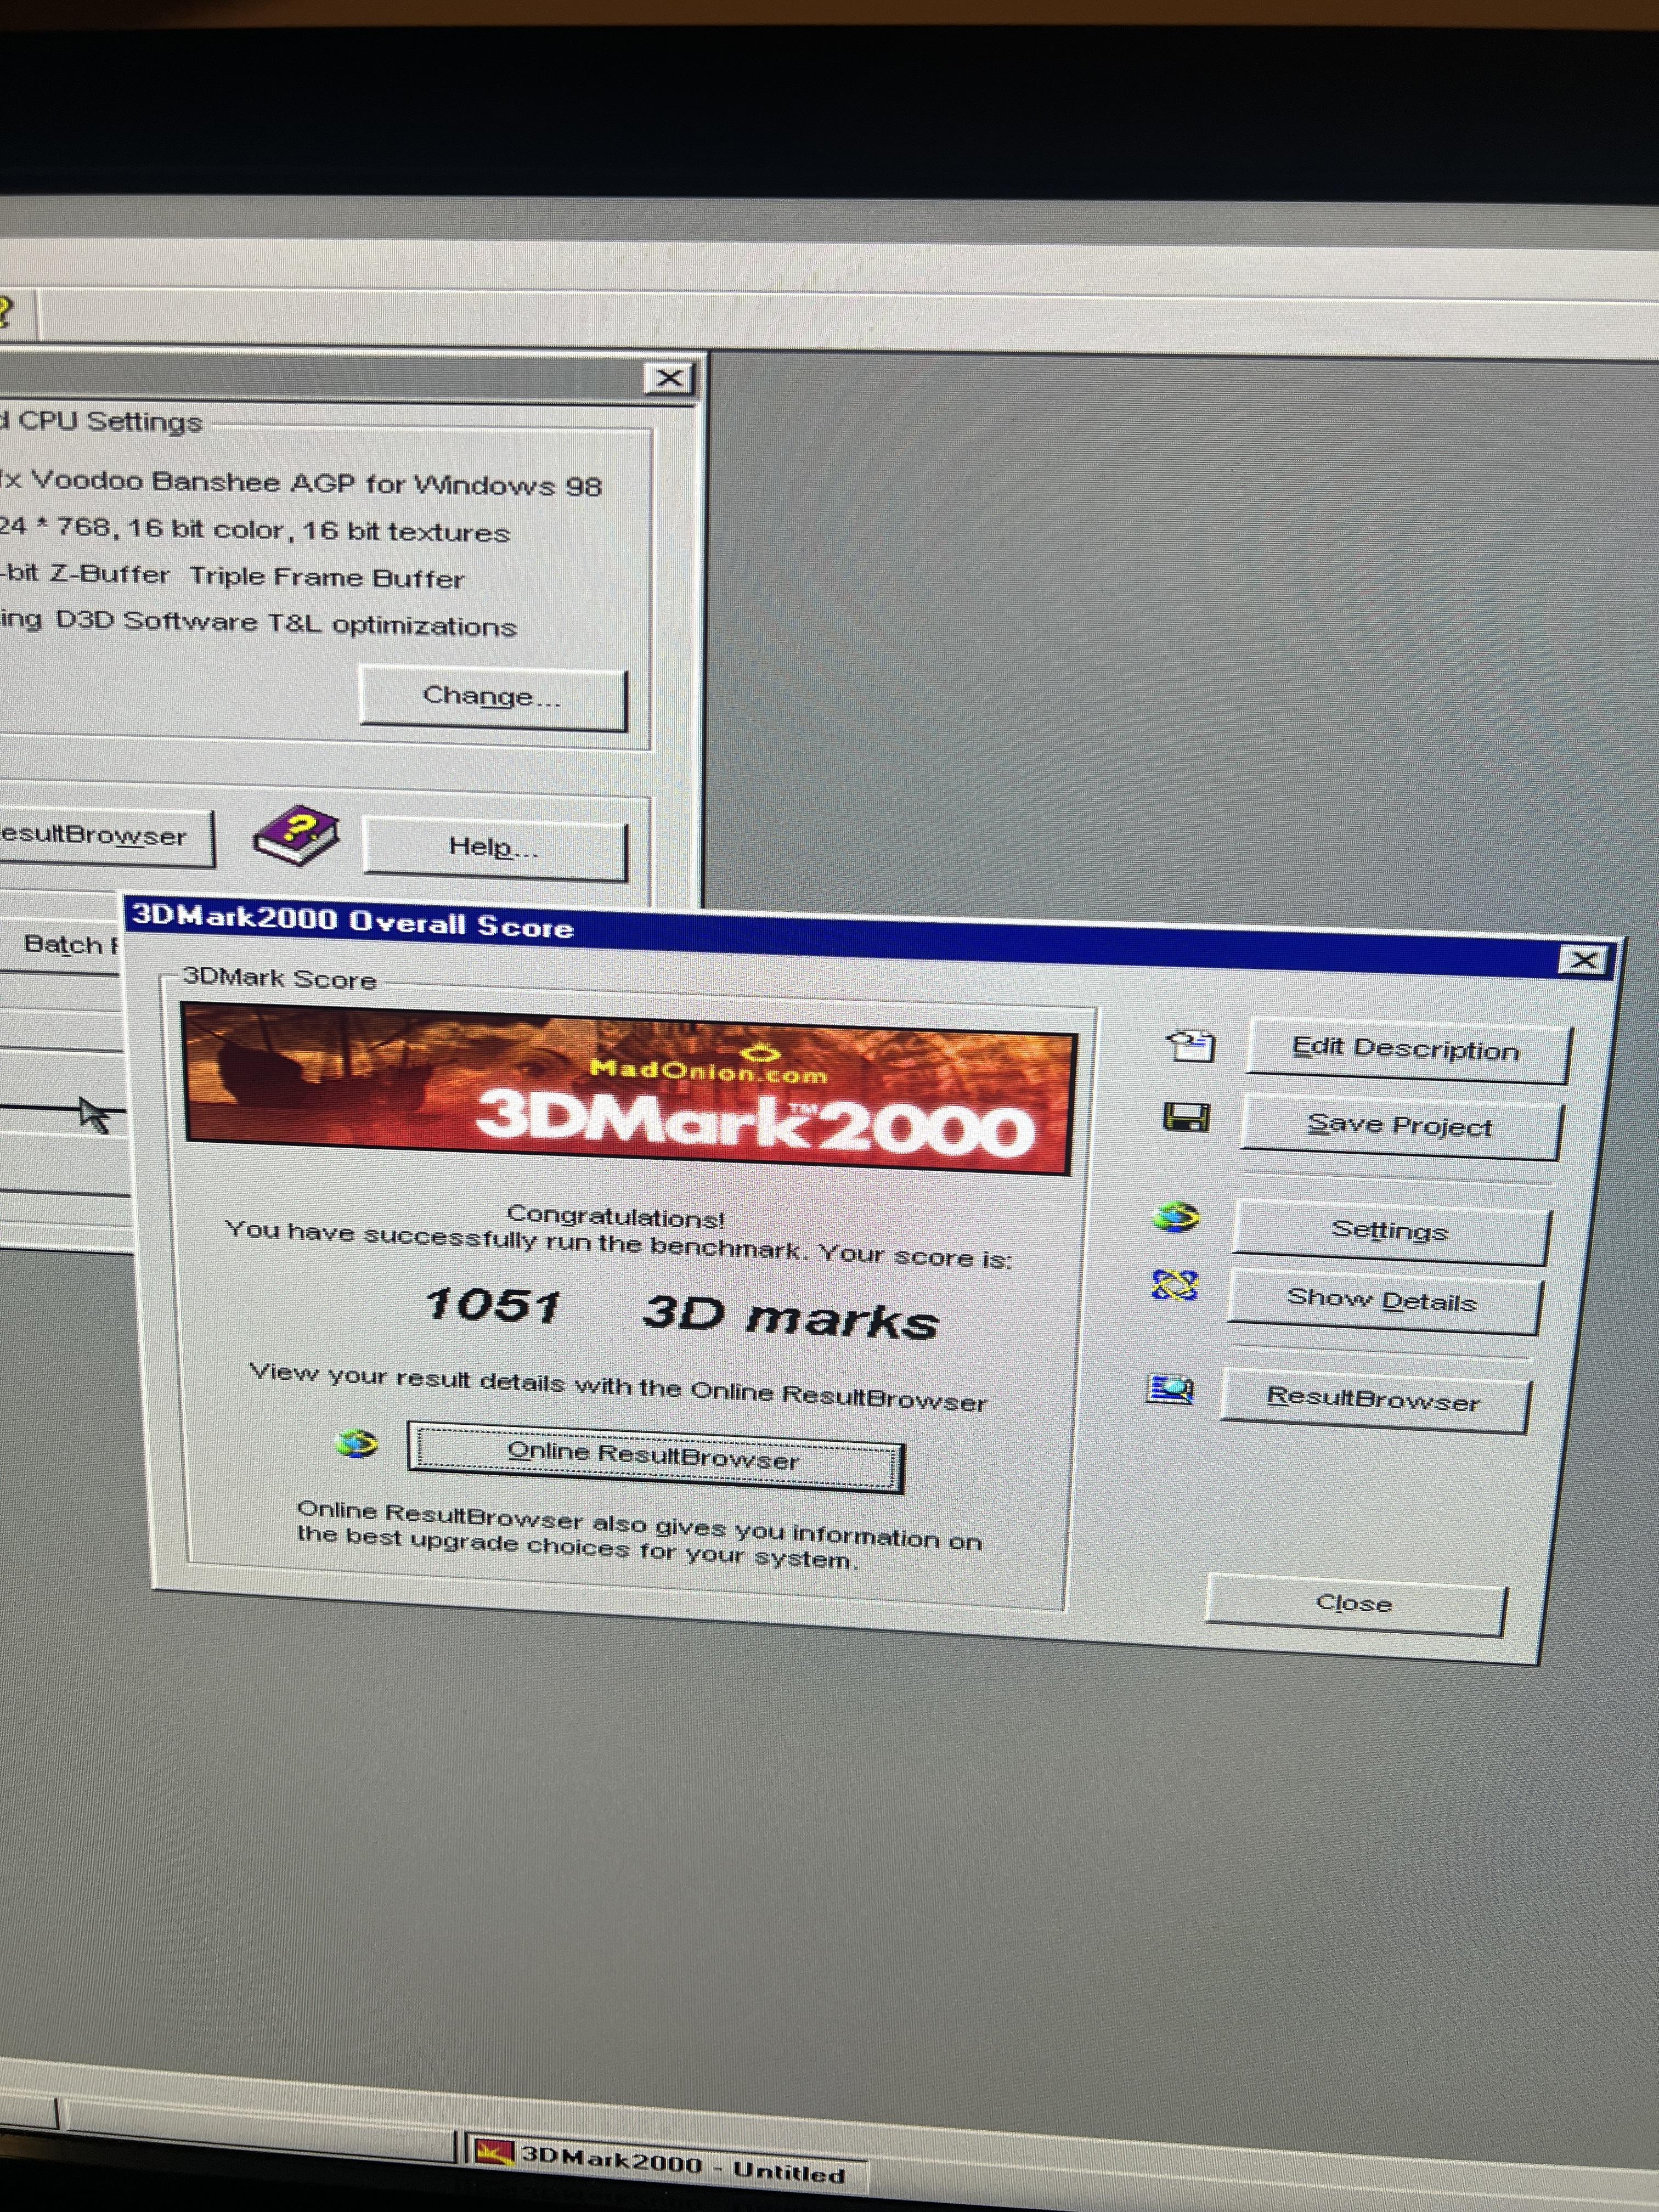Click the globe icon beside Online ResultBrowser

click(x=357, y=1443)
